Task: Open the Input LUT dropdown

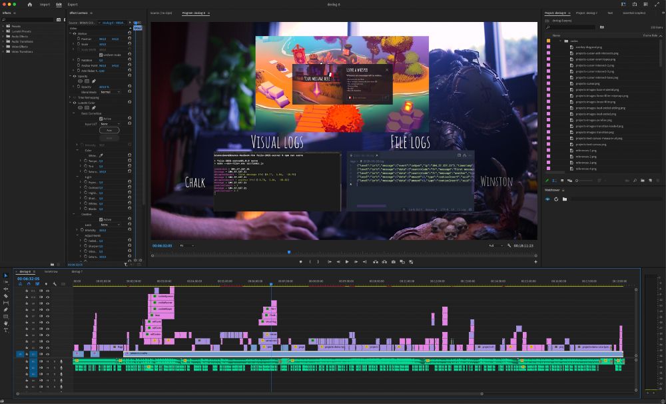Action: (x=111, y=124)
